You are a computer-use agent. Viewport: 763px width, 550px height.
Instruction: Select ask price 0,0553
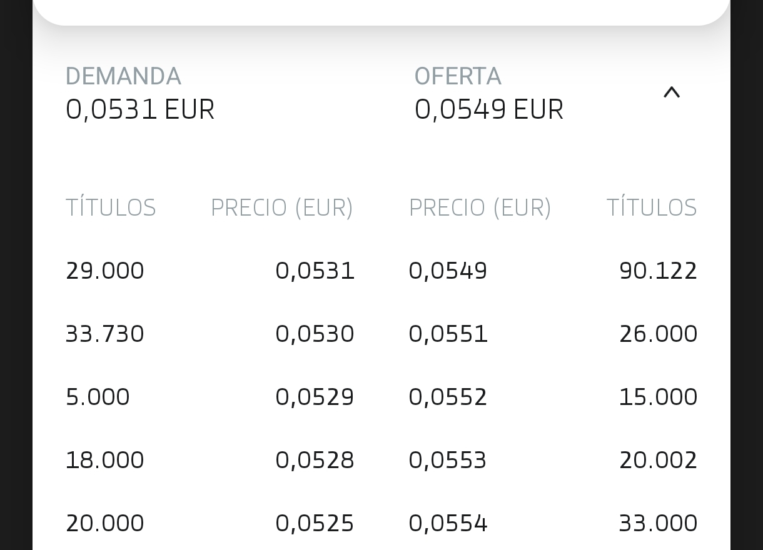point(448,460)
